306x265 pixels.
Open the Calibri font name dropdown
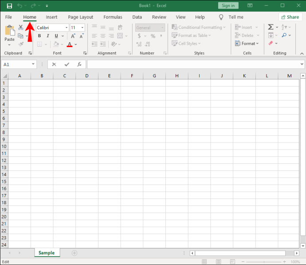pyautogui.click(x=67, y=28)
